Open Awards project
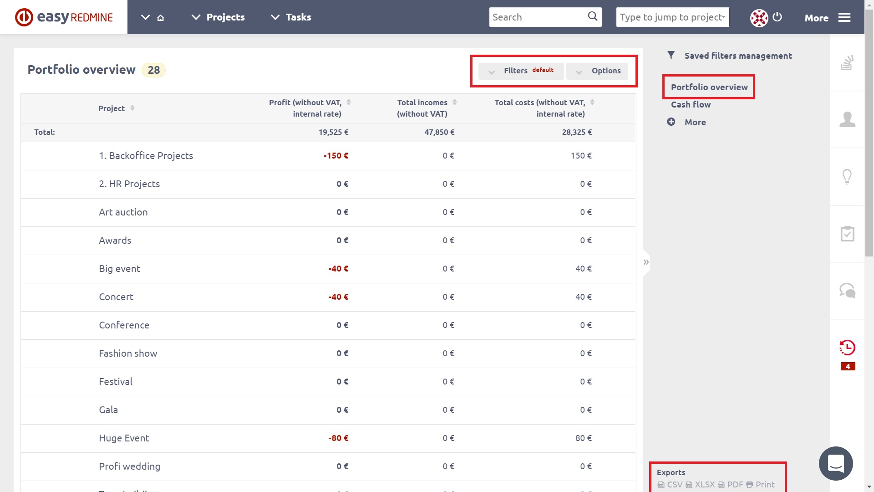The image size is (874, 492). pos(115,241)
